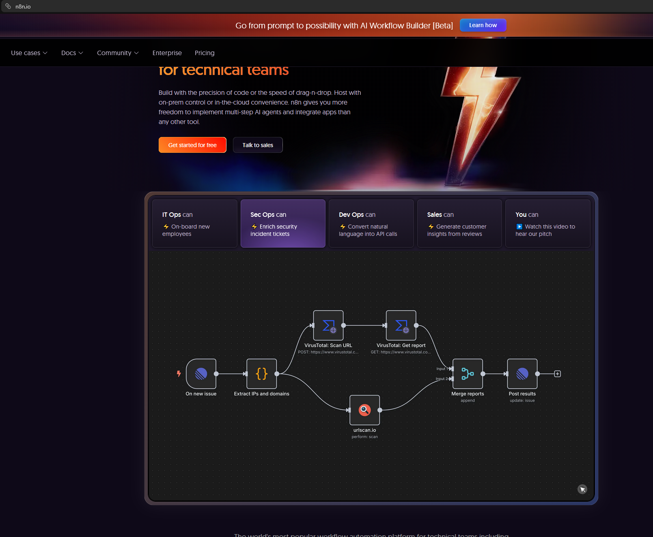Select the 'Dev Ops can' tab
The image size is (653, 537).
pos(371,223)
